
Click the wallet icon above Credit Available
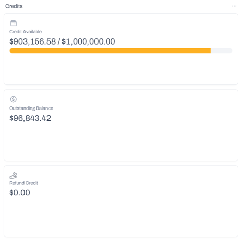click(13, 23)
